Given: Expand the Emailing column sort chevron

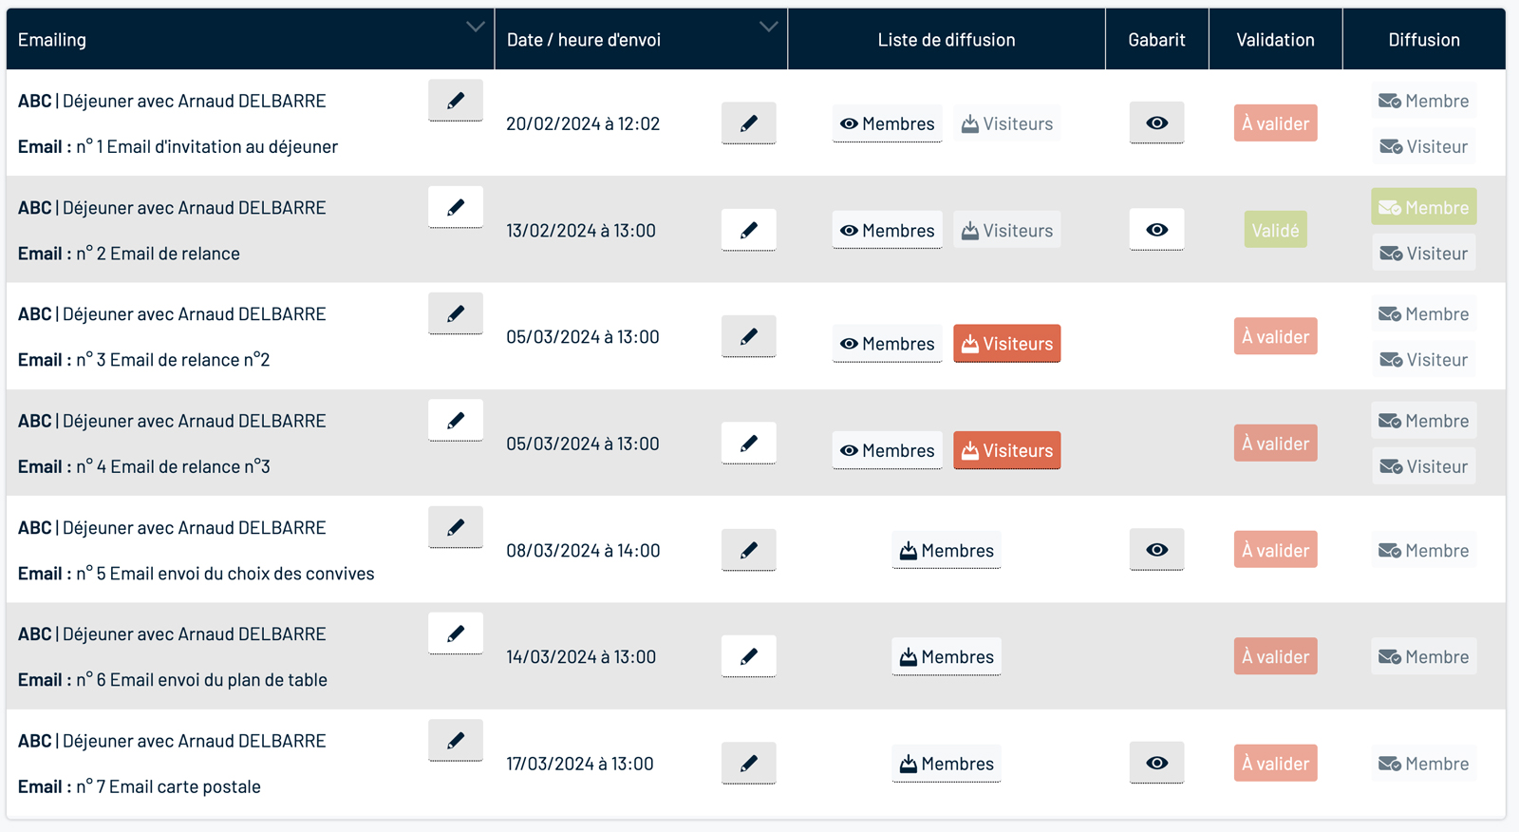Looking at the screenshot, I should tap(476, 27).
